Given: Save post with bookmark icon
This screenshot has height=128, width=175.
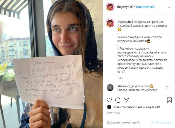Looking at the screenshot, I should [169, 100].
